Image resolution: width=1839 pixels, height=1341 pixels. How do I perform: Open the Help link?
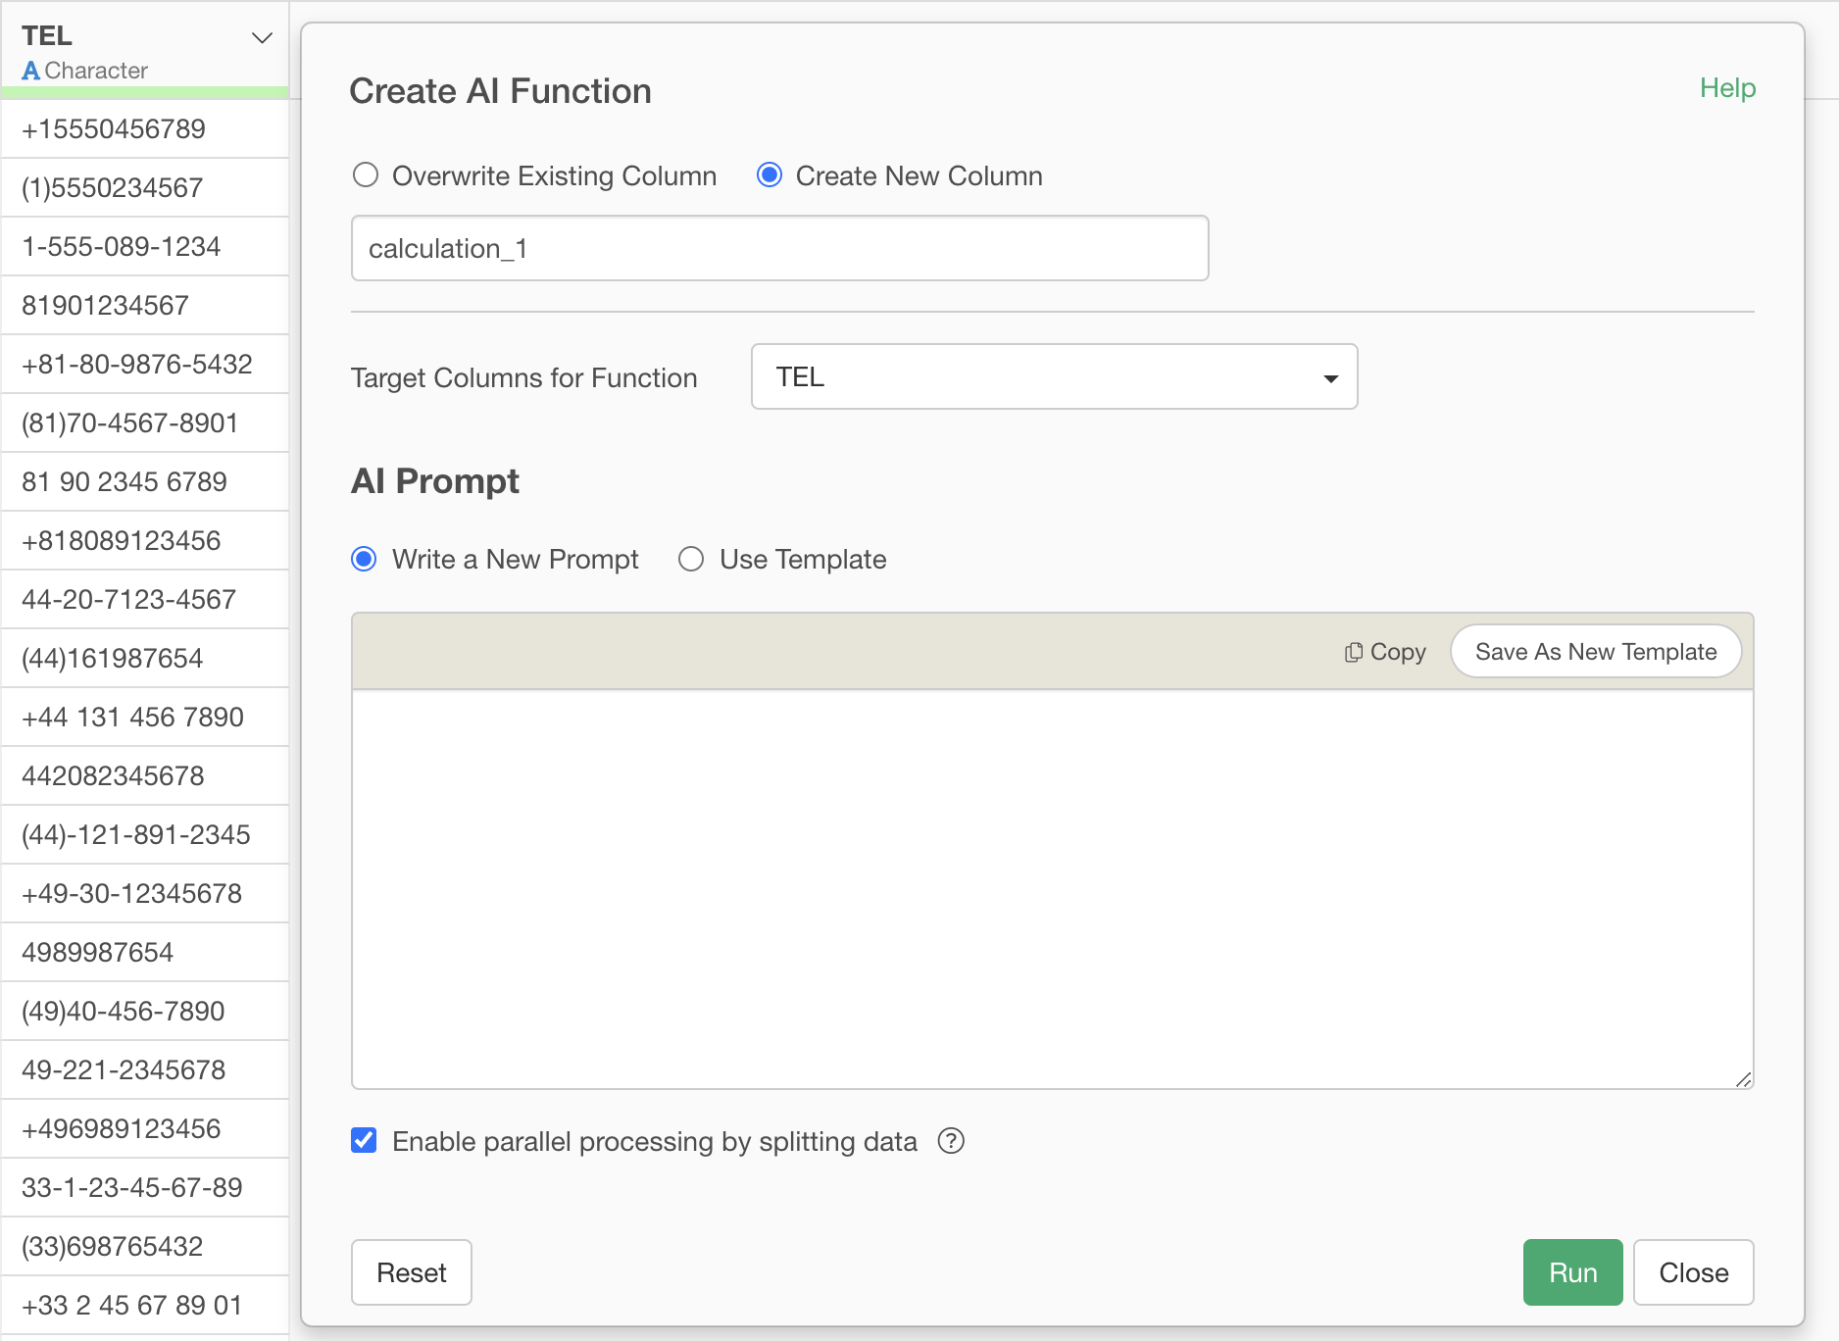(x=1726, y=88)
